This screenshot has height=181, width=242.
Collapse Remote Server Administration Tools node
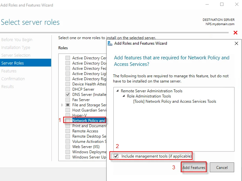[x=118, y=91]
